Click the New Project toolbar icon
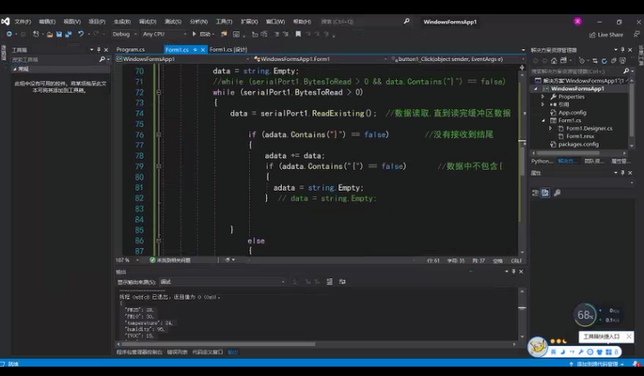 click(x=36, y=35)
